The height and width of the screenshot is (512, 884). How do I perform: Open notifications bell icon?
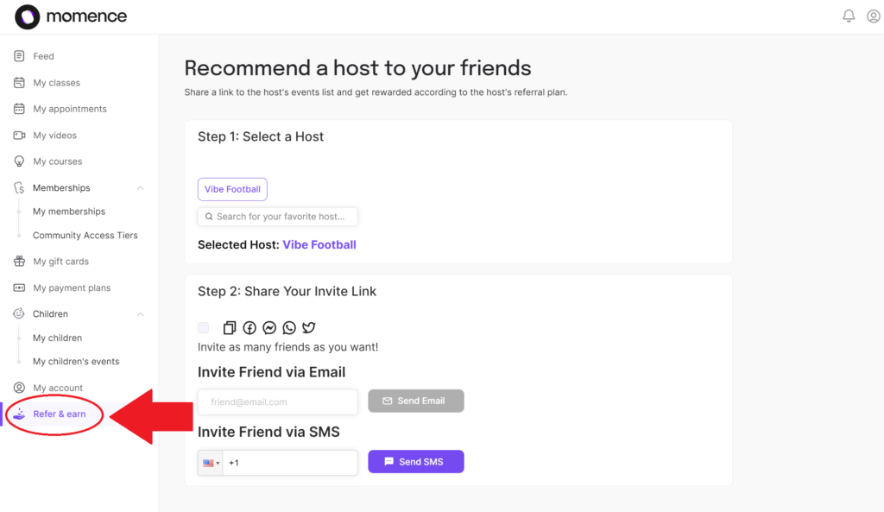[849, 16]
